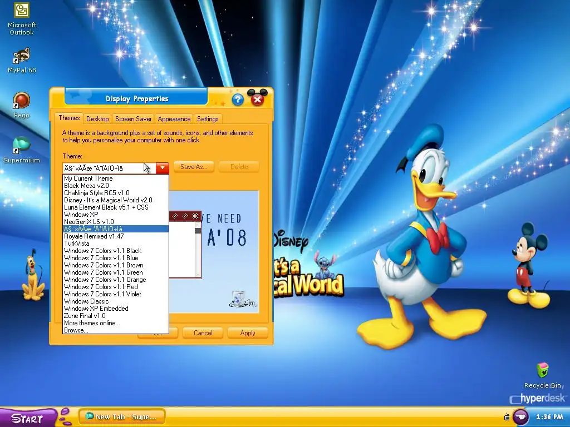
Task: Click the Save As... button
Action: click(x=194, y=167)
